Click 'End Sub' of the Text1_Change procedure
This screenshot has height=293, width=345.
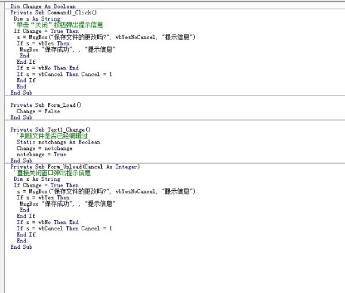pyautogui.click(x=21, y=160)
